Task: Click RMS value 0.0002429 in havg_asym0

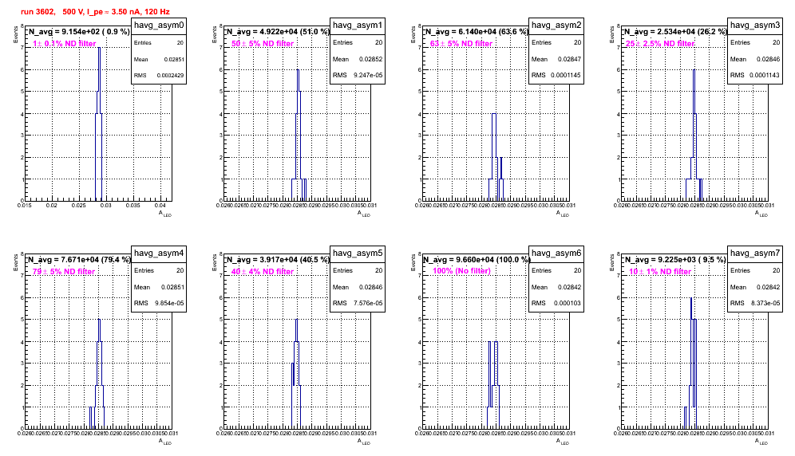Action: (x=170, y=76)
